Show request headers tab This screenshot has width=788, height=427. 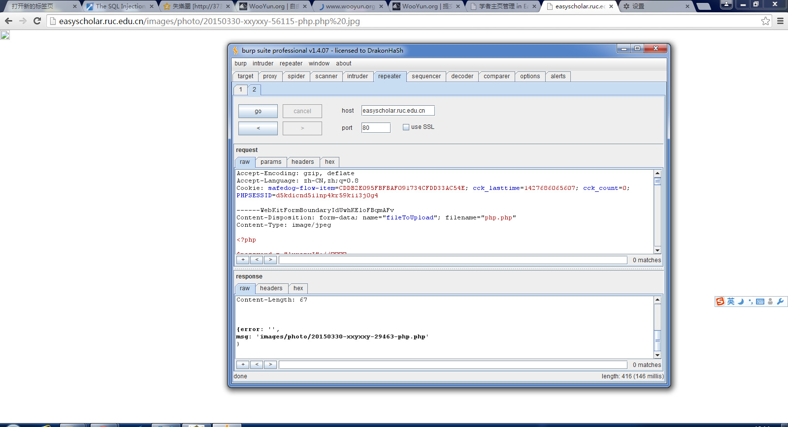[303, 162]
